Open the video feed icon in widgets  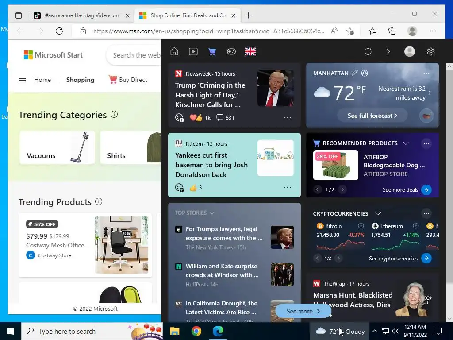coord(193,52)
